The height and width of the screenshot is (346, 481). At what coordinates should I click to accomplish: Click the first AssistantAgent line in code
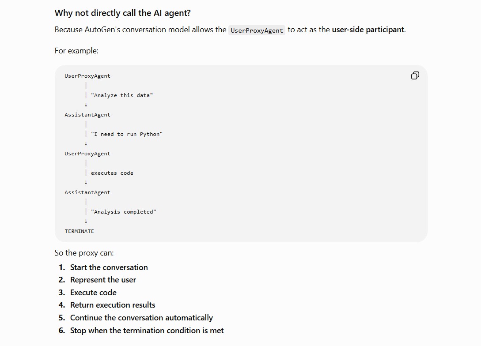point(87,115)
